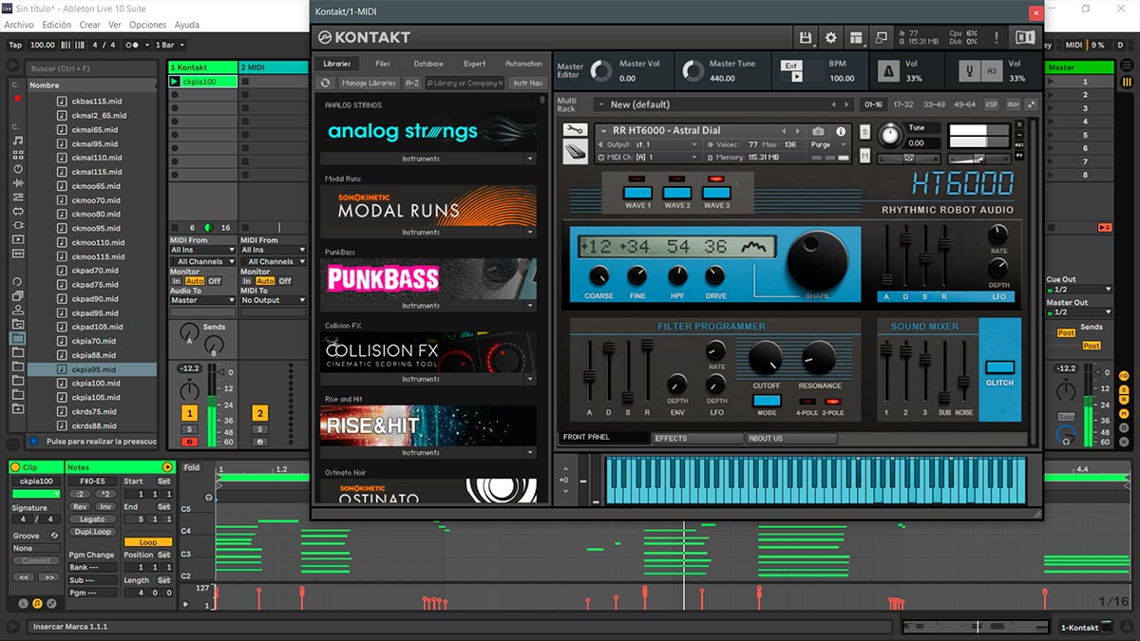Click the Kontakt rack minimize-all icon
This screenshot has width=1140, height=641.
click(1032, 104)
